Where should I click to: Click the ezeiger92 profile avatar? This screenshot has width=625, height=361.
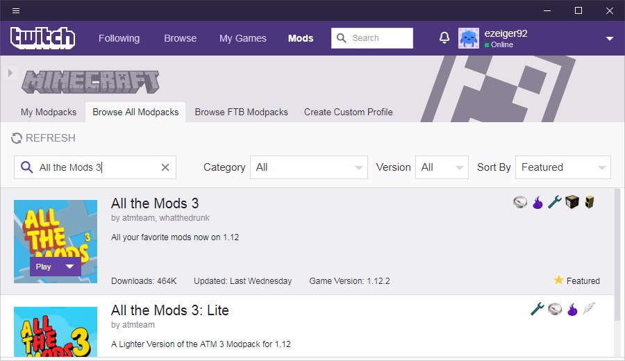coord(469,38)
